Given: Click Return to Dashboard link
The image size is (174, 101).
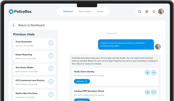Looking at the screenshot, I should click(31, 25).
